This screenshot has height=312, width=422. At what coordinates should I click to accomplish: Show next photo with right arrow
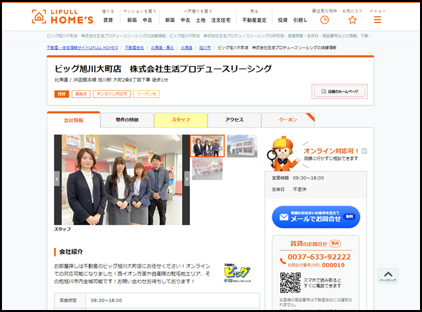[187, 179]
